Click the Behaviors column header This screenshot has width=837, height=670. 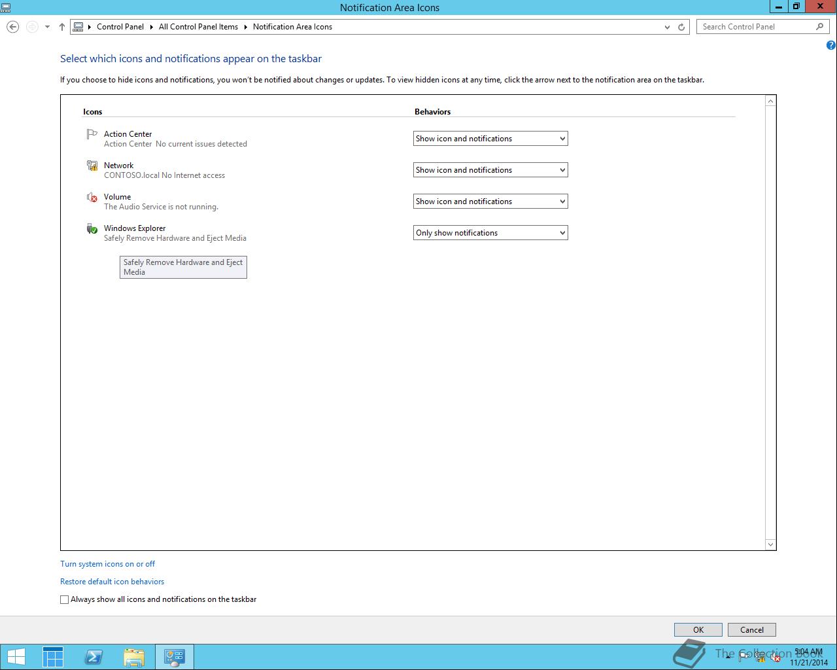click(432, 112)
